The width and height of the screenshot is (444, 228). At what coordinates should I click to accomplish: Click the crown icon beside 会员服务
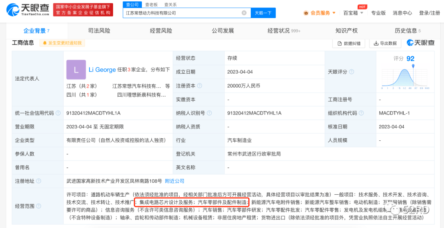pyautogui.click(x=306, y=13)
